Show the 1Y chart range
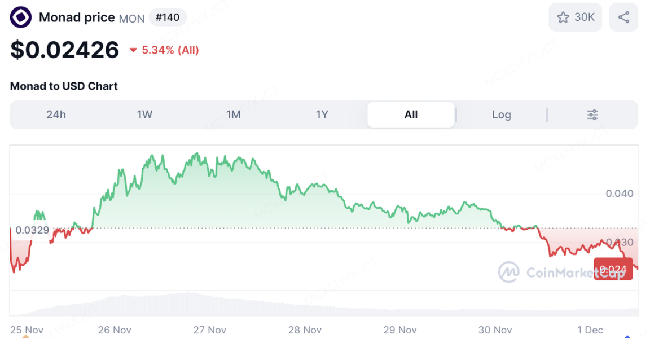Image resolution: width=650 pixels, height=338 pixels. point(322,115)
